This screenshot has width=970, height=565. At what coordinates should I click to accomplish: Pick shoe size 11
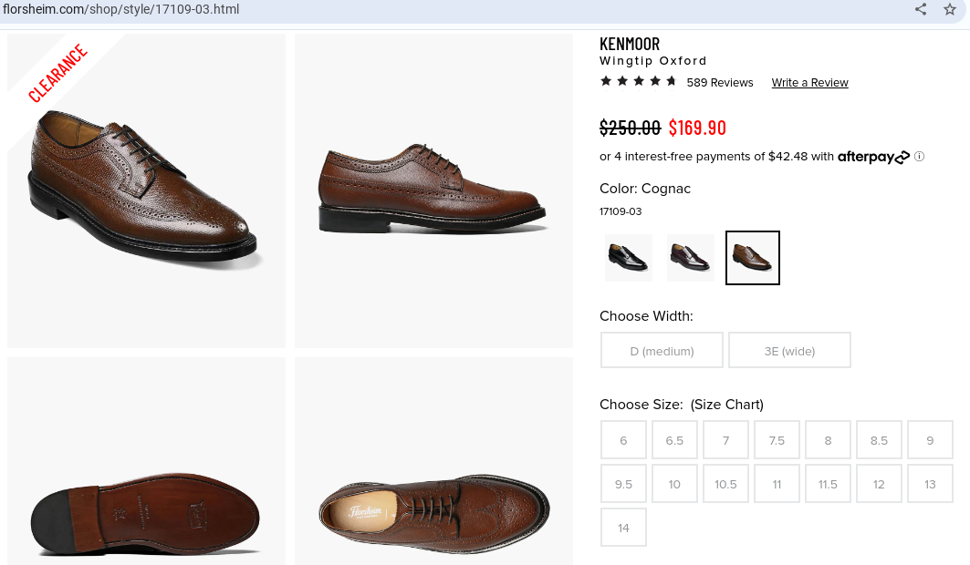(777, 484)
